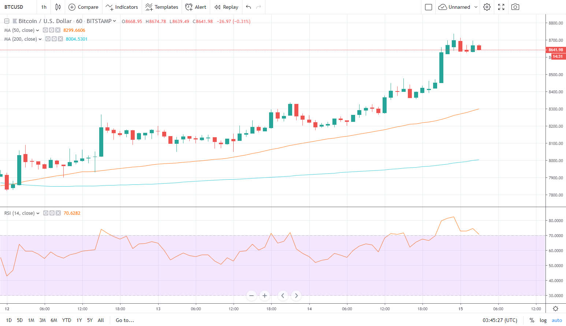
Task: Click the 8800.00 price axis label
Action: [556, 23]
